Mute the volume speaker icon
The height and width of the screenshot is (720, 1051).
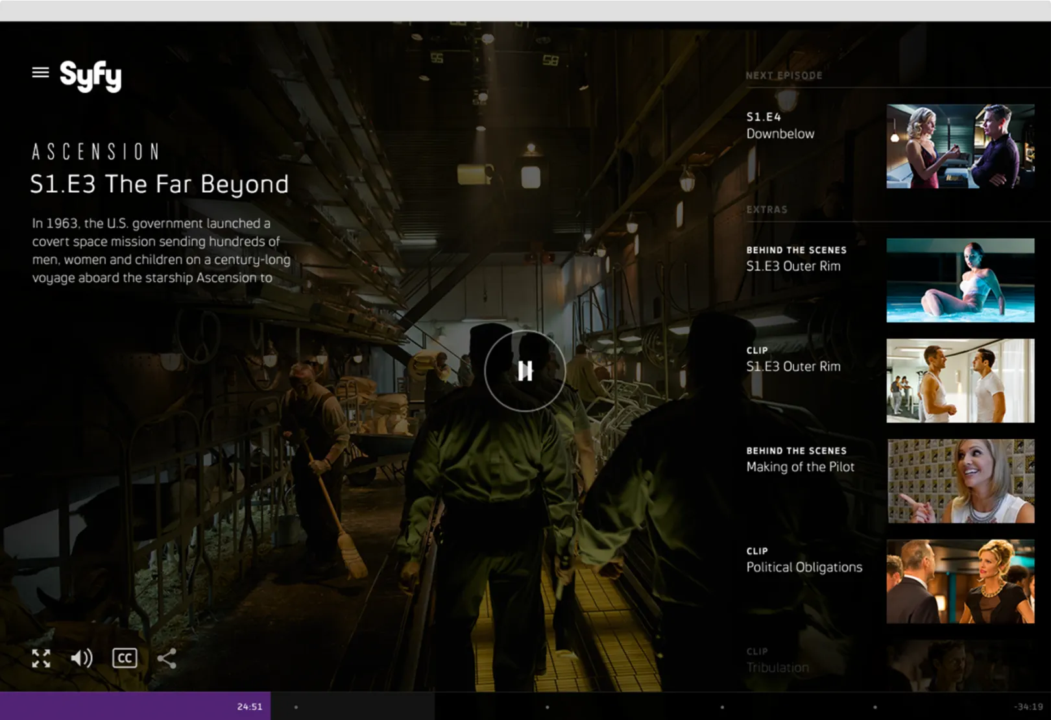click(x=82, y=658)
